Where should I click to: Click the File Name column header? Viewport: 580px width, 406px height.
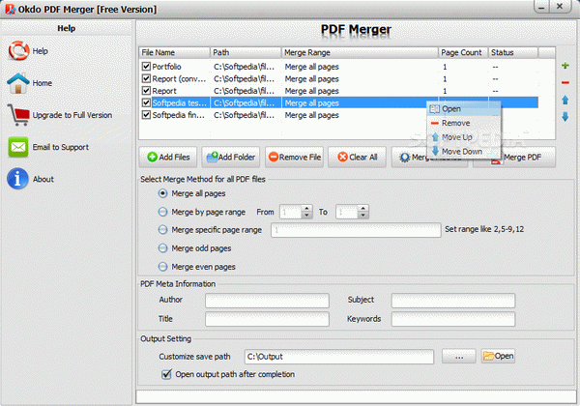[x=175, y=52]
